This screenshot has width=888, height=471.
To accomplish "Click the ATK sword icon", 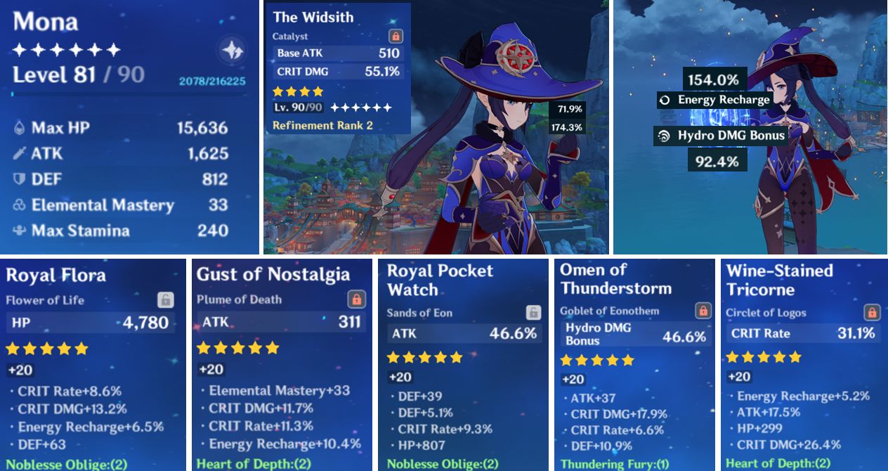I will click(20, 154).
